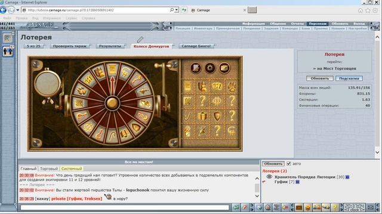
Task: Select the squirrel prize cell
Action: [x=202, y=87]
